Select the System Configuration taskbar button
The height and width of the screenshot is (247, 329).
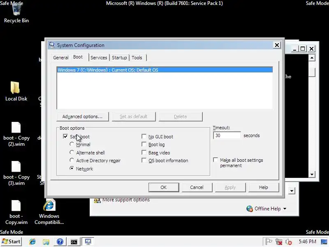coord(88,242)
